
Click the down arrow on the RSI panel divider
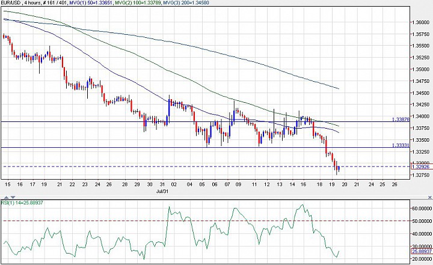click(13, 197)
